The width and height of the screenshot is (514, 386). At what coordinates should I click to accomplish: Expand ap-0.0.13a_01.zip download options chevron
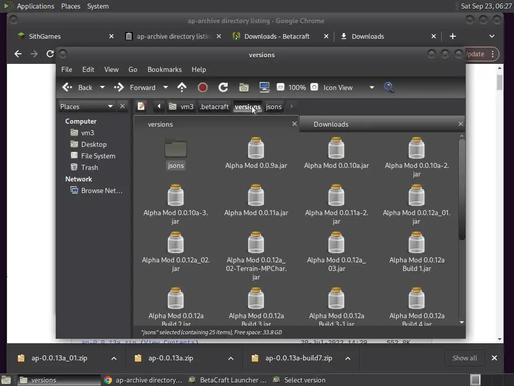114,358
